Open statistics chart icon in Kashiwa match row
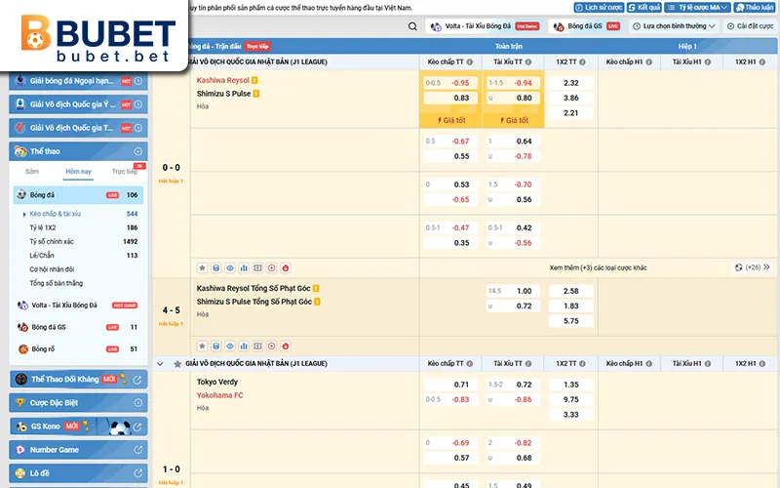Image resolution: width=780 pixels, height=488 pixels. (x=244, y=267)
